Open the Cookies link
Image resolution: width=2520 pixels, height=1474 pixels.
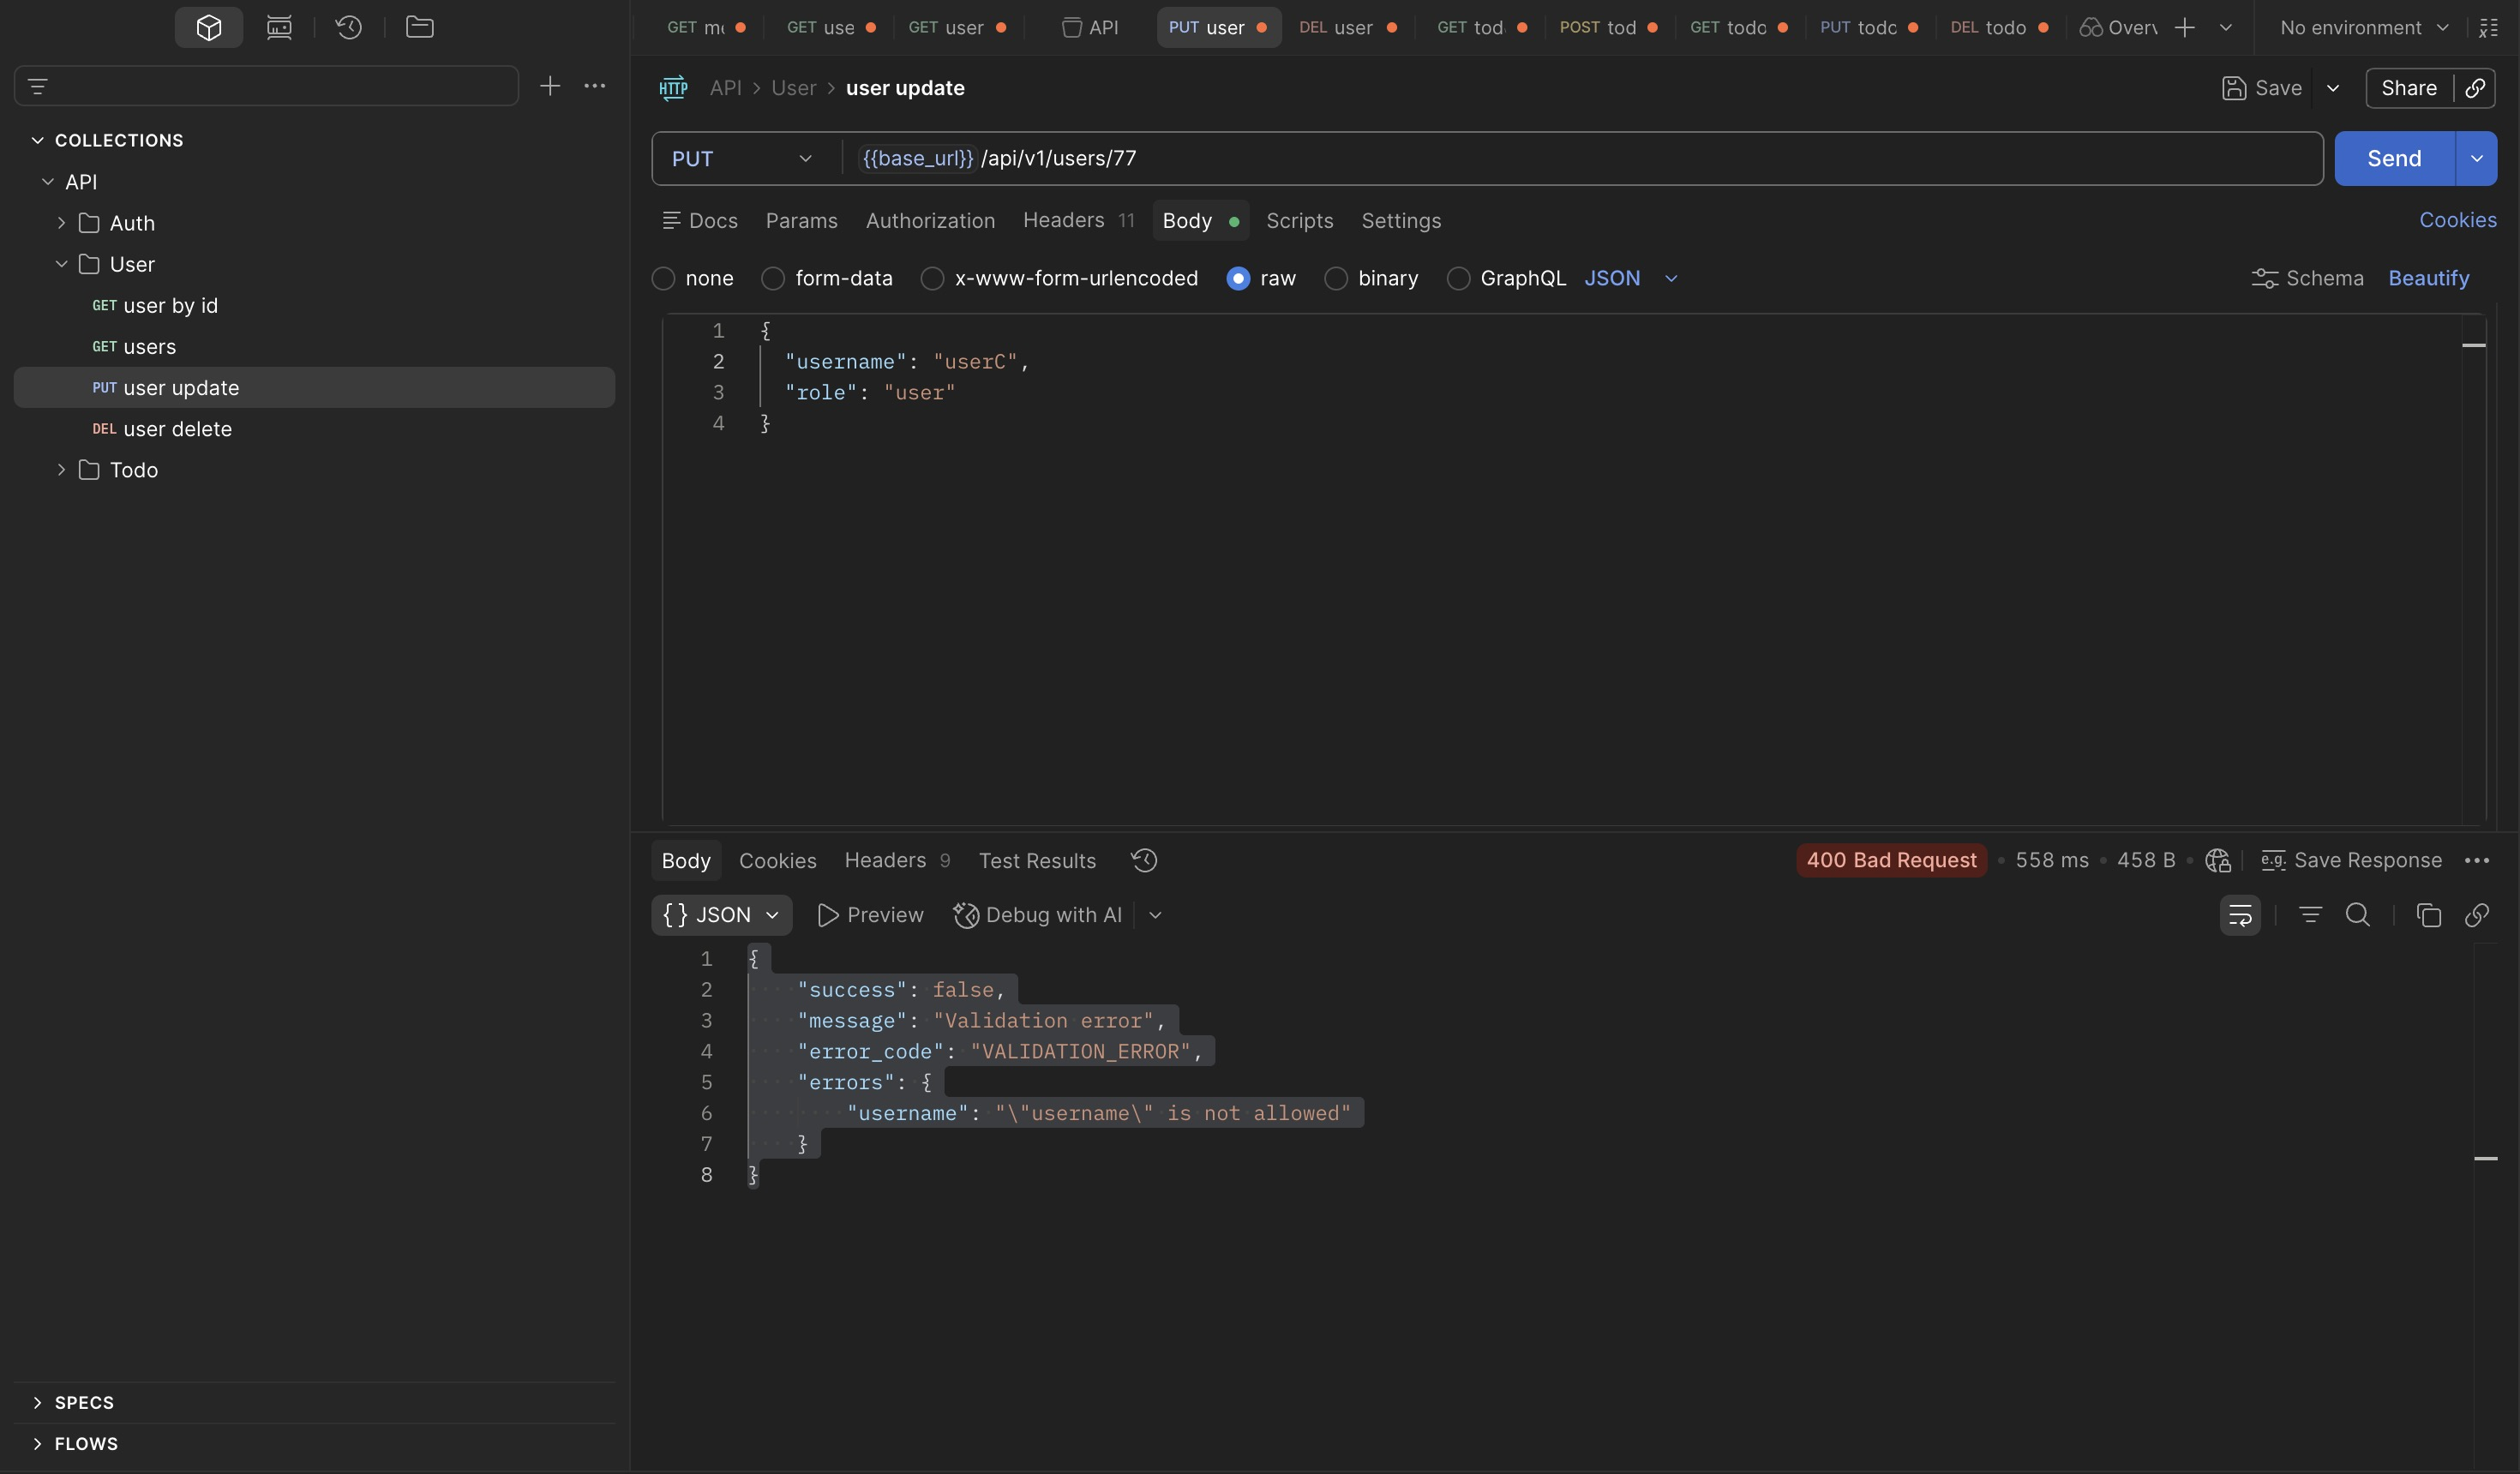tap(2457, 220)
